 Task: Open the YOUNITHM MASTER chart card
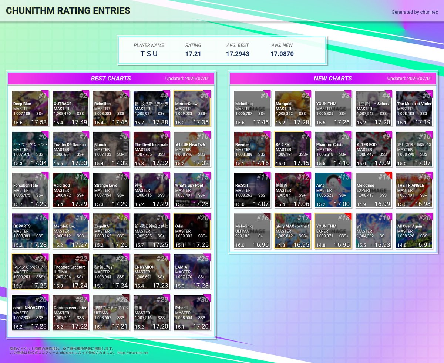(x=333, y=109)
